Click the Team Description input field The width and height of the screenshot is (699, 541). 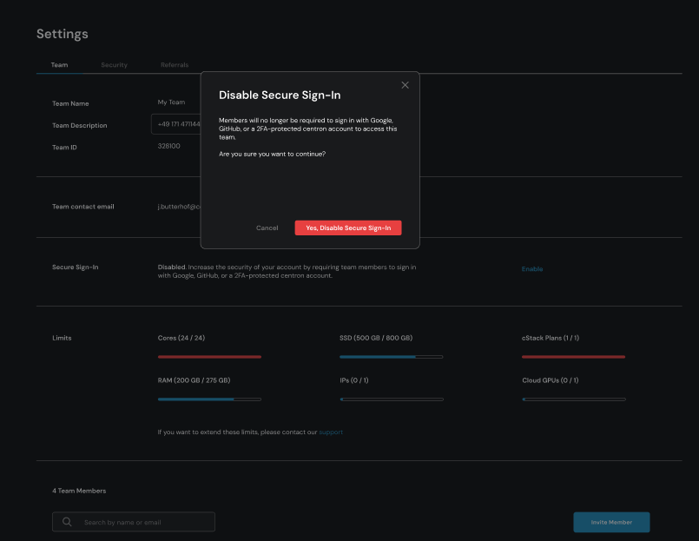click(177, 124)
